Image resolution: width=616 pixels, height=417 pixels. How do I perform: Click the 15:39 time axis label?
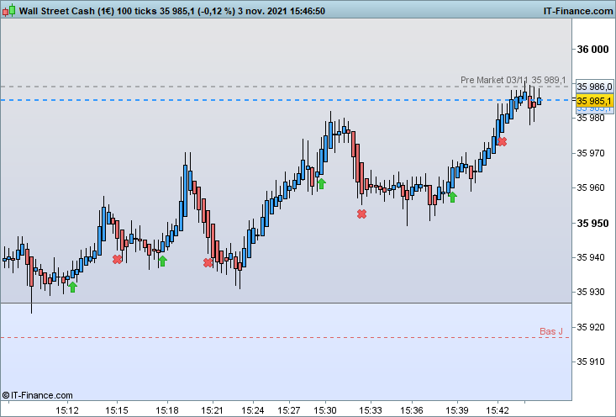[x=457, y=411]
